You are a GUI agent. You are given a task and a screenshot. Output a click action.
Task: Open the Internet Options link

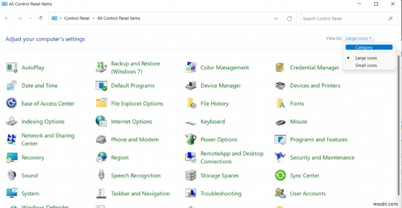click(132, 122)
